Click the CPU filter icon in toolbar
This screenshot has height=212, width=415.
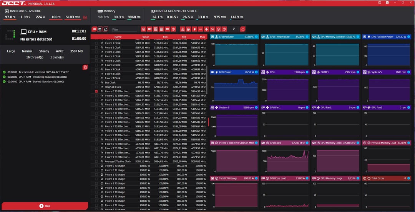[143, 29]
